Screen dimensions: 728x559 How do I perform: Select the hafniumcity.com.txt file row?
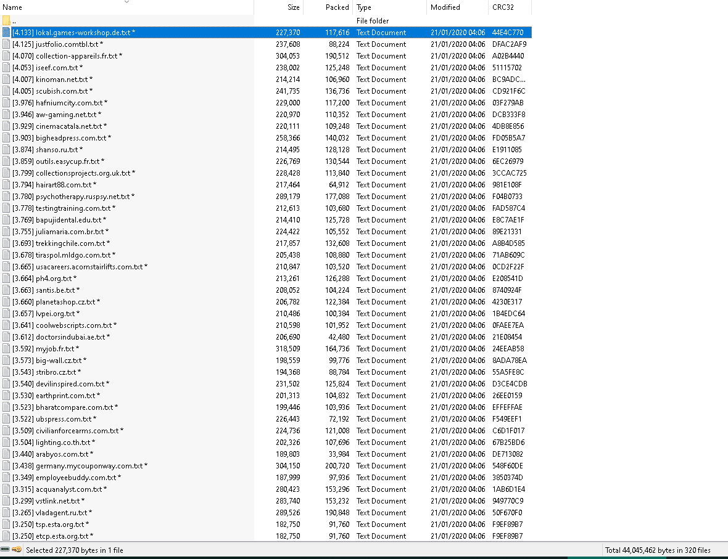(69, 103)
